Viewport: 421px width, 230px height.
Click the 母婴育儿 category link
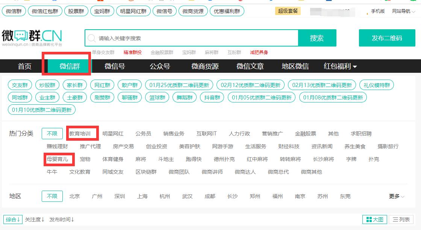(x=59, y=159)
